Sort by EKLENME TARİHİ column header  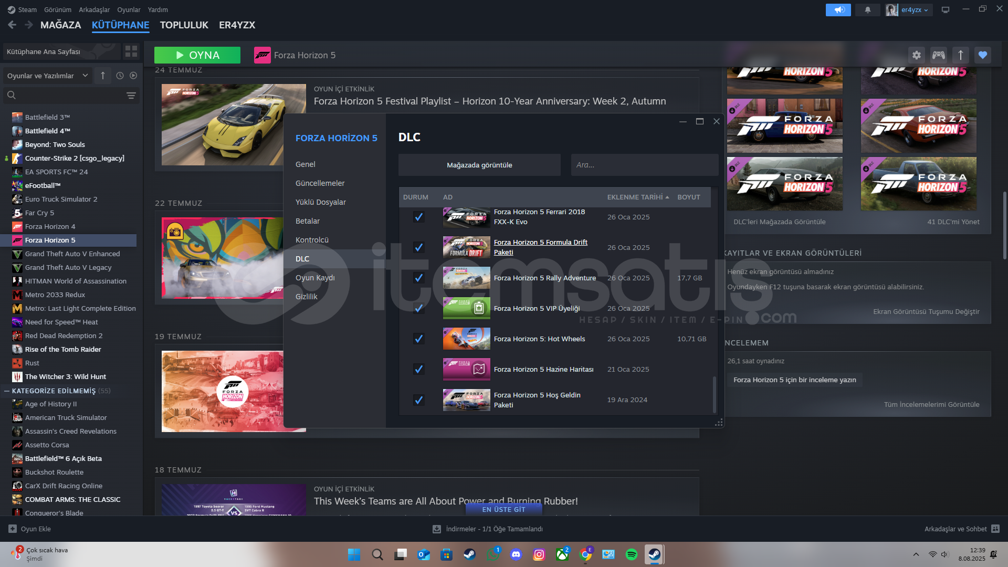[x=638, y=197]
